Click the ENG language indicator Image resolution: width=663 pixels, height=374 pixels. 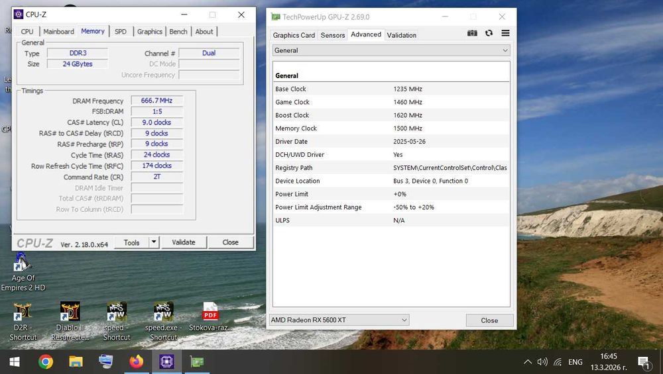[x=575, y=362]
